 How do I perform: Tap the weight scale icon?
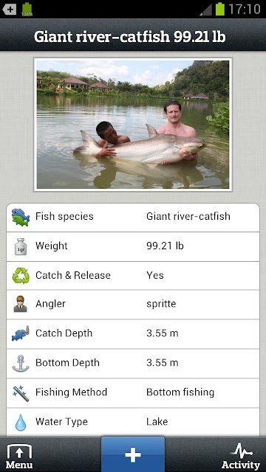click(x=21, y=246)
